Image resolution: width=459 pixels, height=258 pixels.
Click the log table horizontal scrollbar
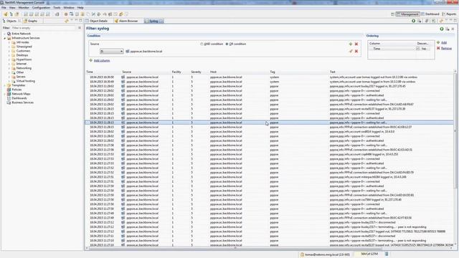point(235,248)
